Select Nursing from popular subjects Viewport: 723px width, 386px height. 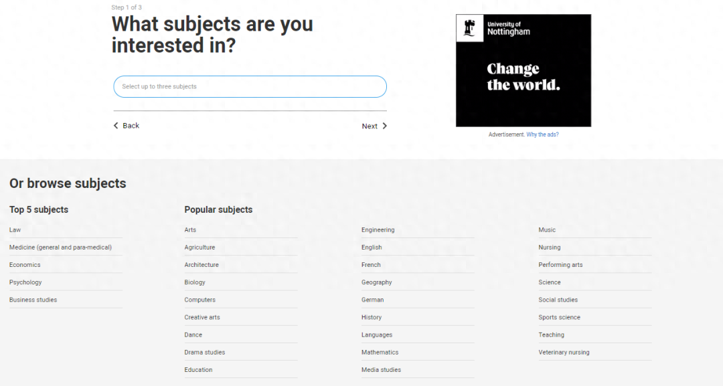(x=550, y=248)
